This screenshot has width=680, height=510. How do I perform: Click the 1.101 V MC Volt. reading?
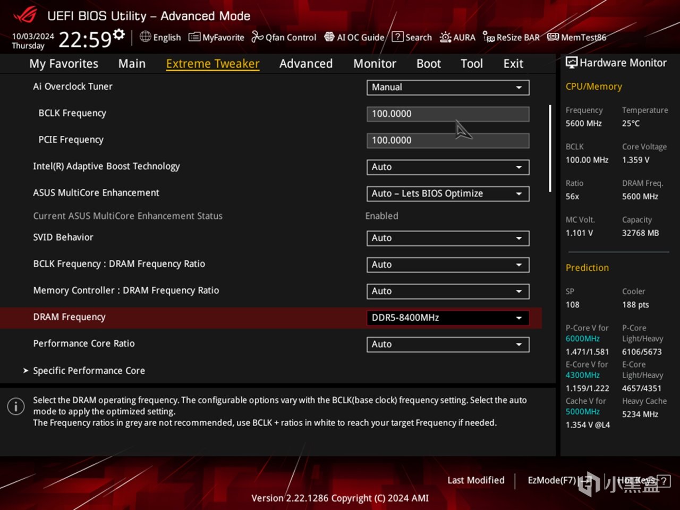pos(579,233)
